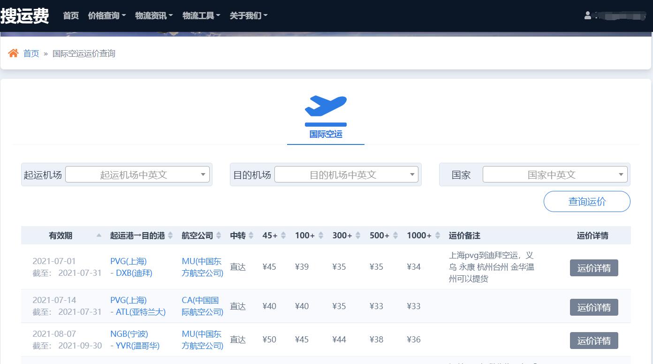Sort by 起运港一目的港 column
This screenshot has height=364, width=653.
[170, 235]
